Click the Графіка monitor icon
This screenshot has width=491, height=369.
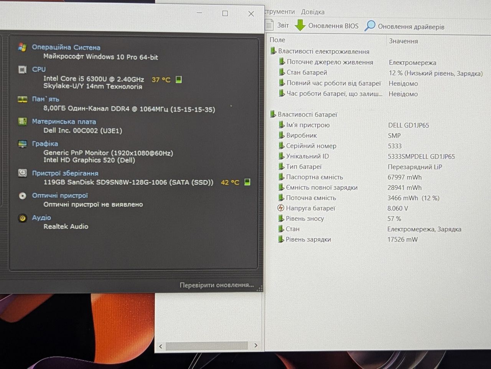click(22, 144)
